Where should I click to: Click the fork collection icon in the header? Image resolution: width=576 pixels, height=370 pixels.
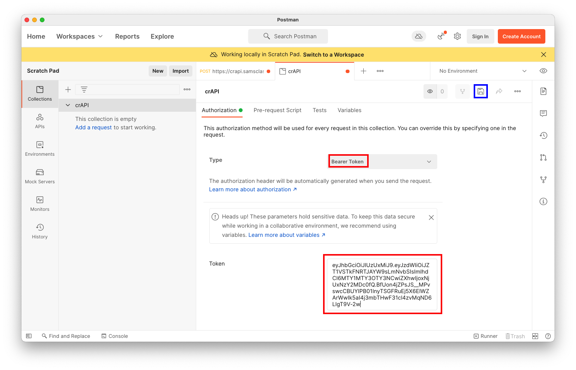click(x=463, y=91)
